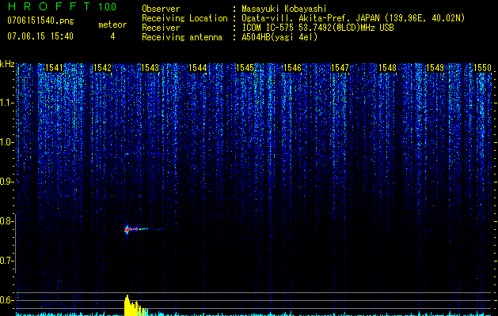Click the 0.8 kHz axis label
This screenshot has width=498, height=316.
[x=6, y=221]
